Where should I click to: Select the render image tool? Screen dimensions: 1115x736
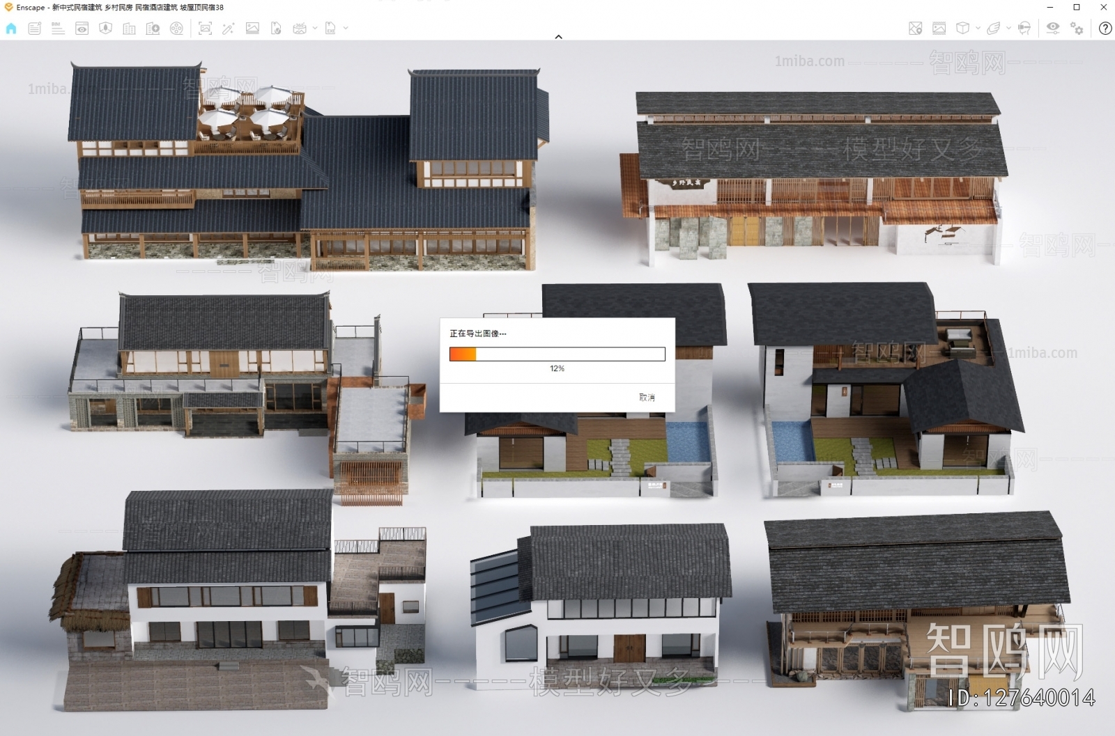(x=254, y=29)
